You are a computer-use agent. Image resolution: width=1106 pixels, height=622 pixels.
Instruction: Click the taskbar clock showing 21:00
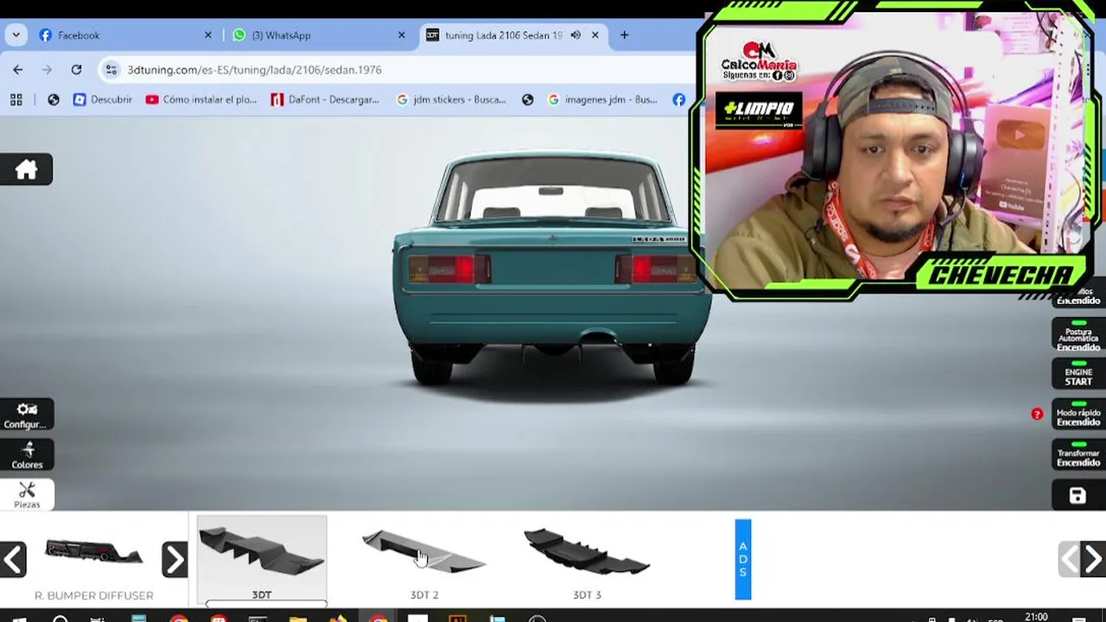tap(1036, 617)
